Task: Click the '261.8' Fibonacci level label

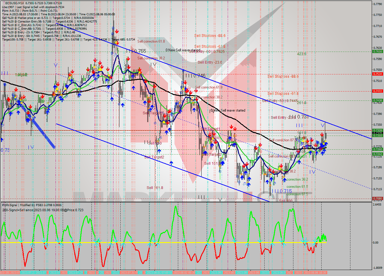Action: point(301,103)
